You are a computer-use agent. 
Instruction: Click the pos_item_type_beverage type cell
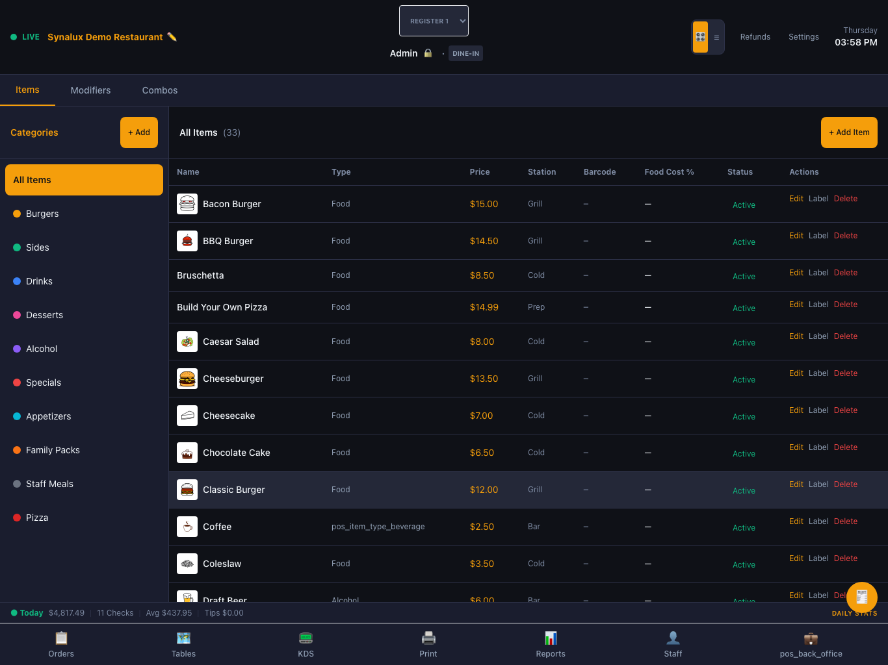[x=378, y=527]
